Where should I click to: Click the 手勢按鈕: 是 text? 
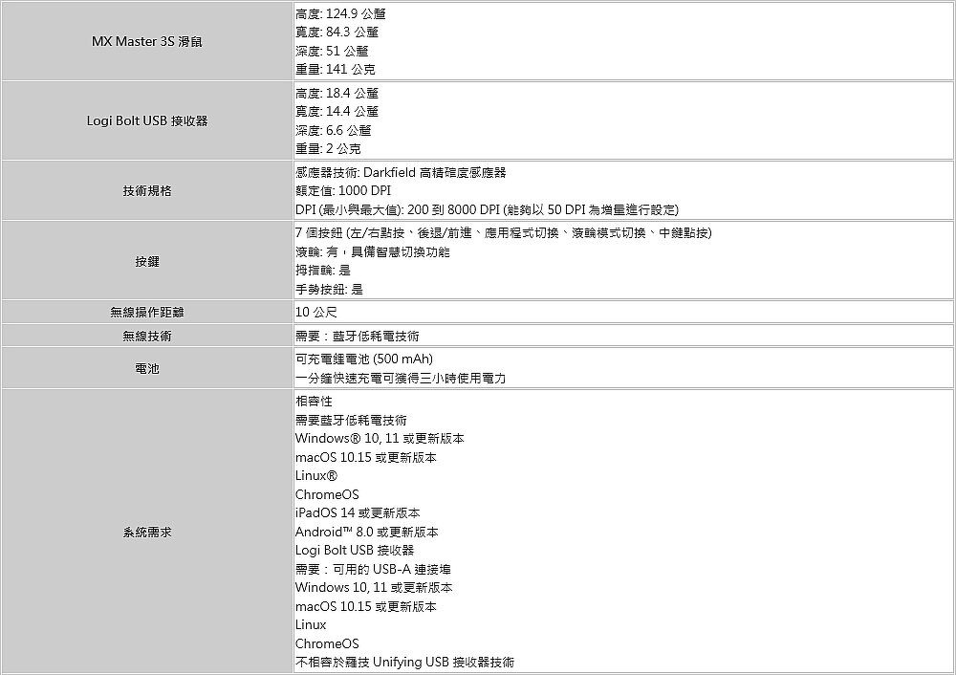pyautogui.click(x=329, y=290)
